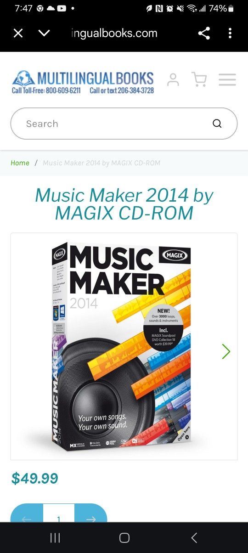Tap the Android home button
The height and width of the screenshot is (553, 248).
124,538
